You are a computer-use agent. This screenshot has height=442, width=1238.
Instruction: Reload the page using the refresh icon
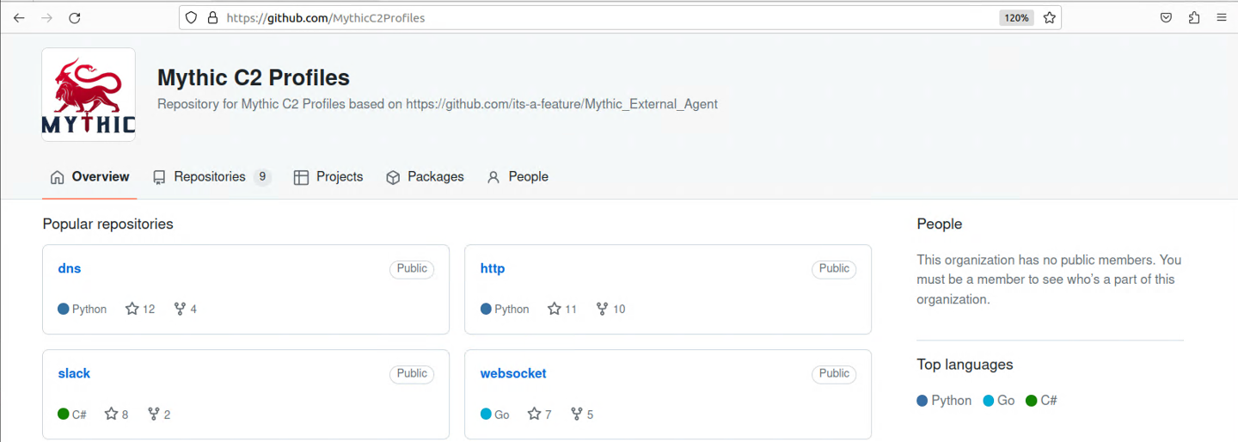point(75,17)
